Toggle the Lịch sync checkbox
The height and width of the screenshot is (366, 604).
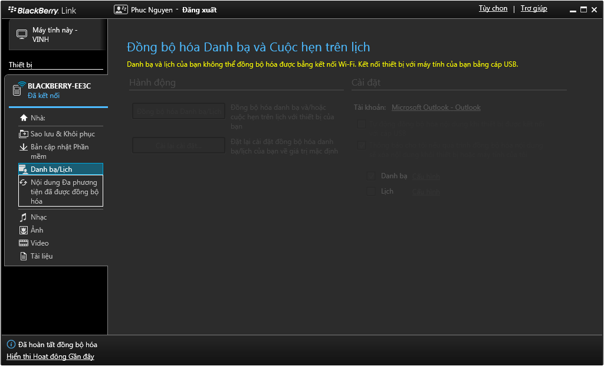pos(371,191)
